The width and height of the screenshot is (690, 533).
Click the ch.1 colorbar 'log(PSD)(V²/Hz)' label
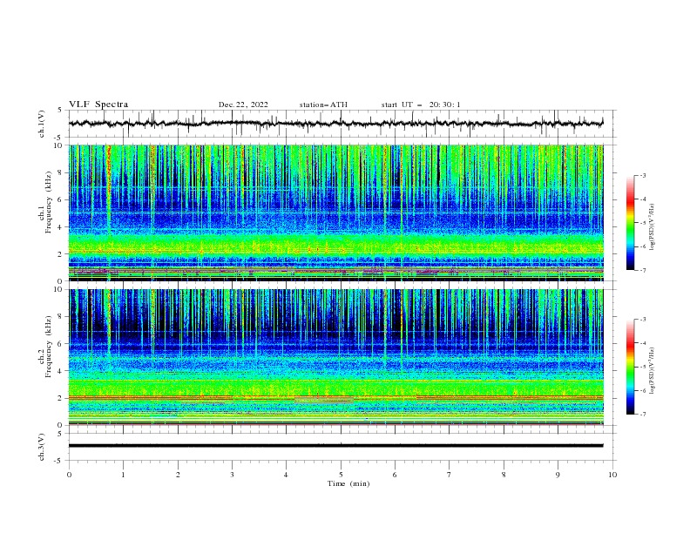[652, 227]
